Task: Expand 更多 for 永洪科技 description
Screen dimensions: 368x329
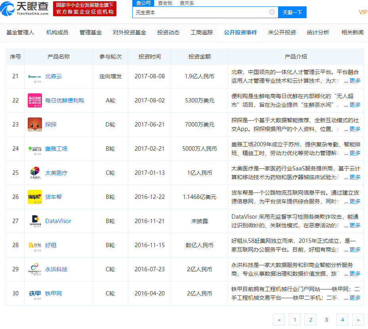Action: coord(355,274)
